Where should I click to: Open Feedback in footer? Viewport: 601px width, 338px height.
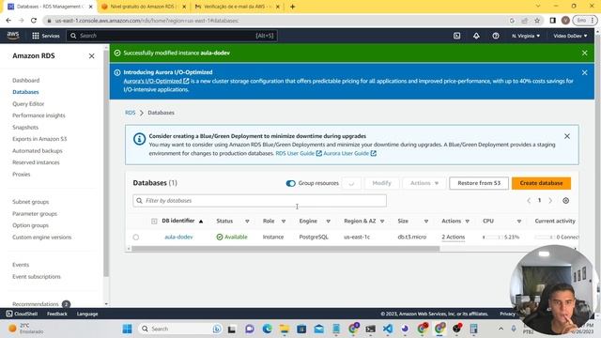point(57,314)
